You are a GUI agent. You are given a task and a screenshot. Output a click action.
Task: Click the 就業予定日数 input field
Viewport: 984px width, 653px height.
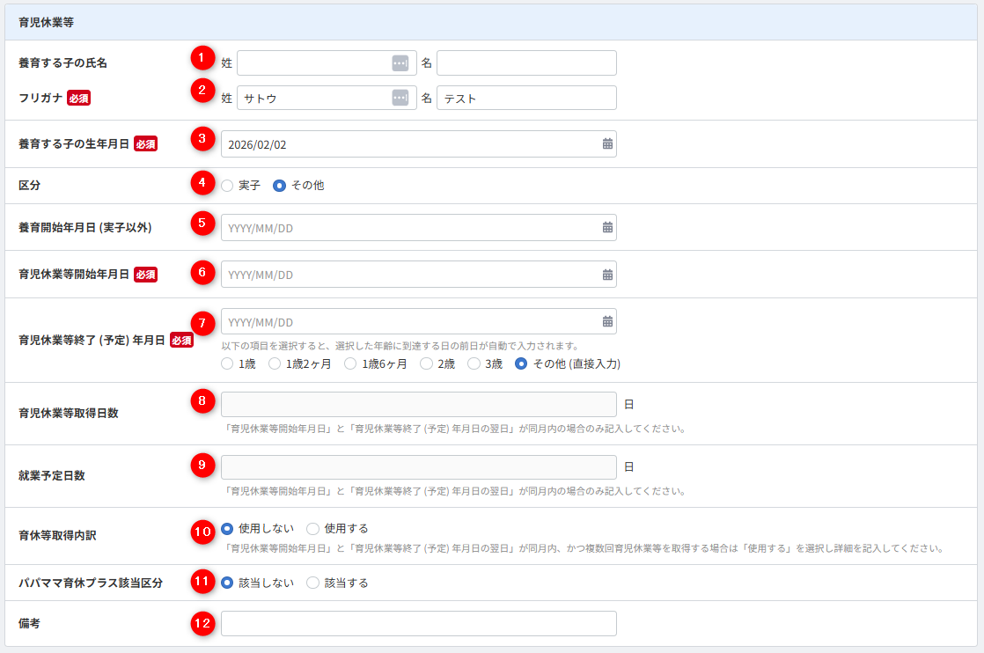point(418,466)
